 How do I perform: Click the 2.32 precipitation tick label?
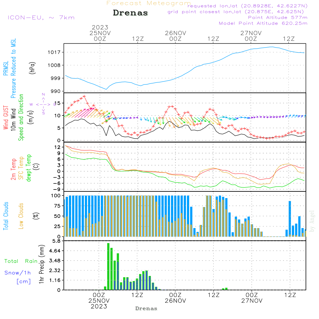[x=55, y=271]
